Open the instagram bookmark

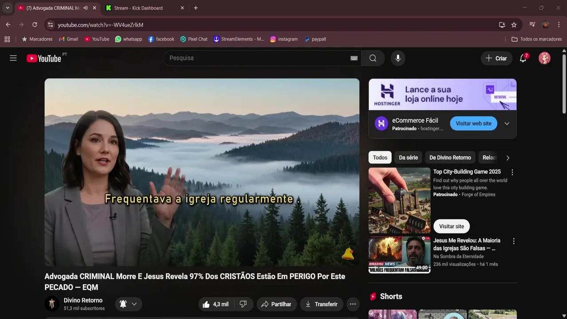point(284,39)
